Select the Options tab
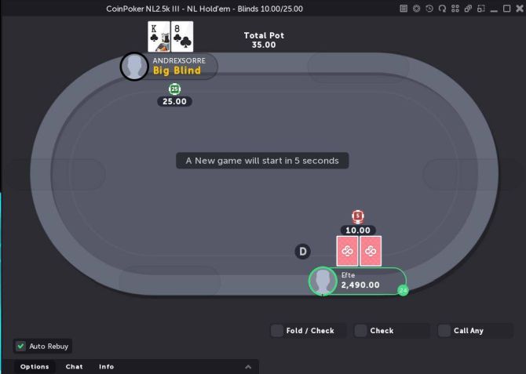 click(x=35, y=367)
